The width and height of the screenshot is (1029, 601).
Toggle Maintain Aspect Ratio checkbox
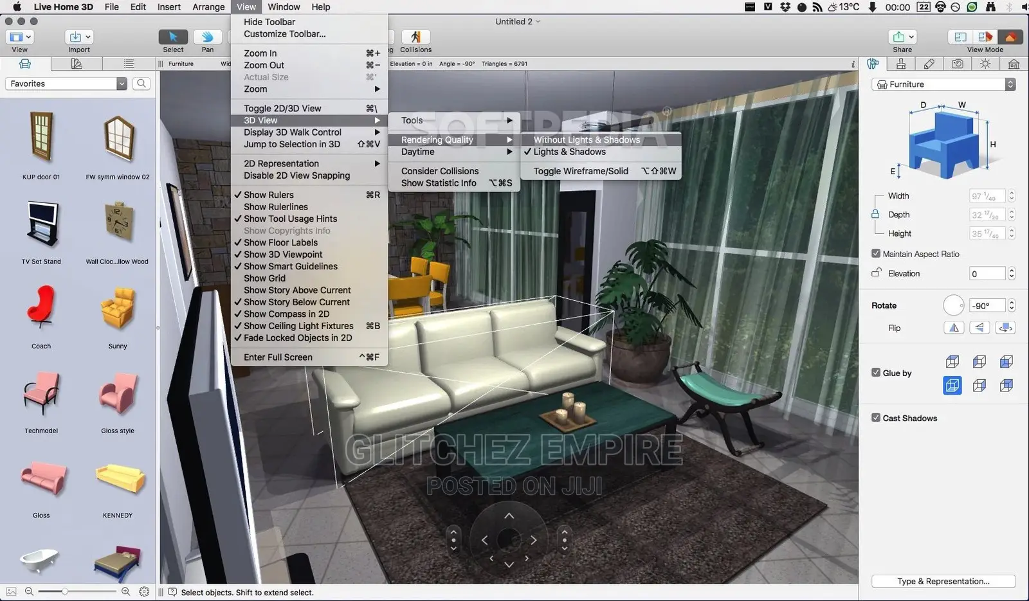876,254
